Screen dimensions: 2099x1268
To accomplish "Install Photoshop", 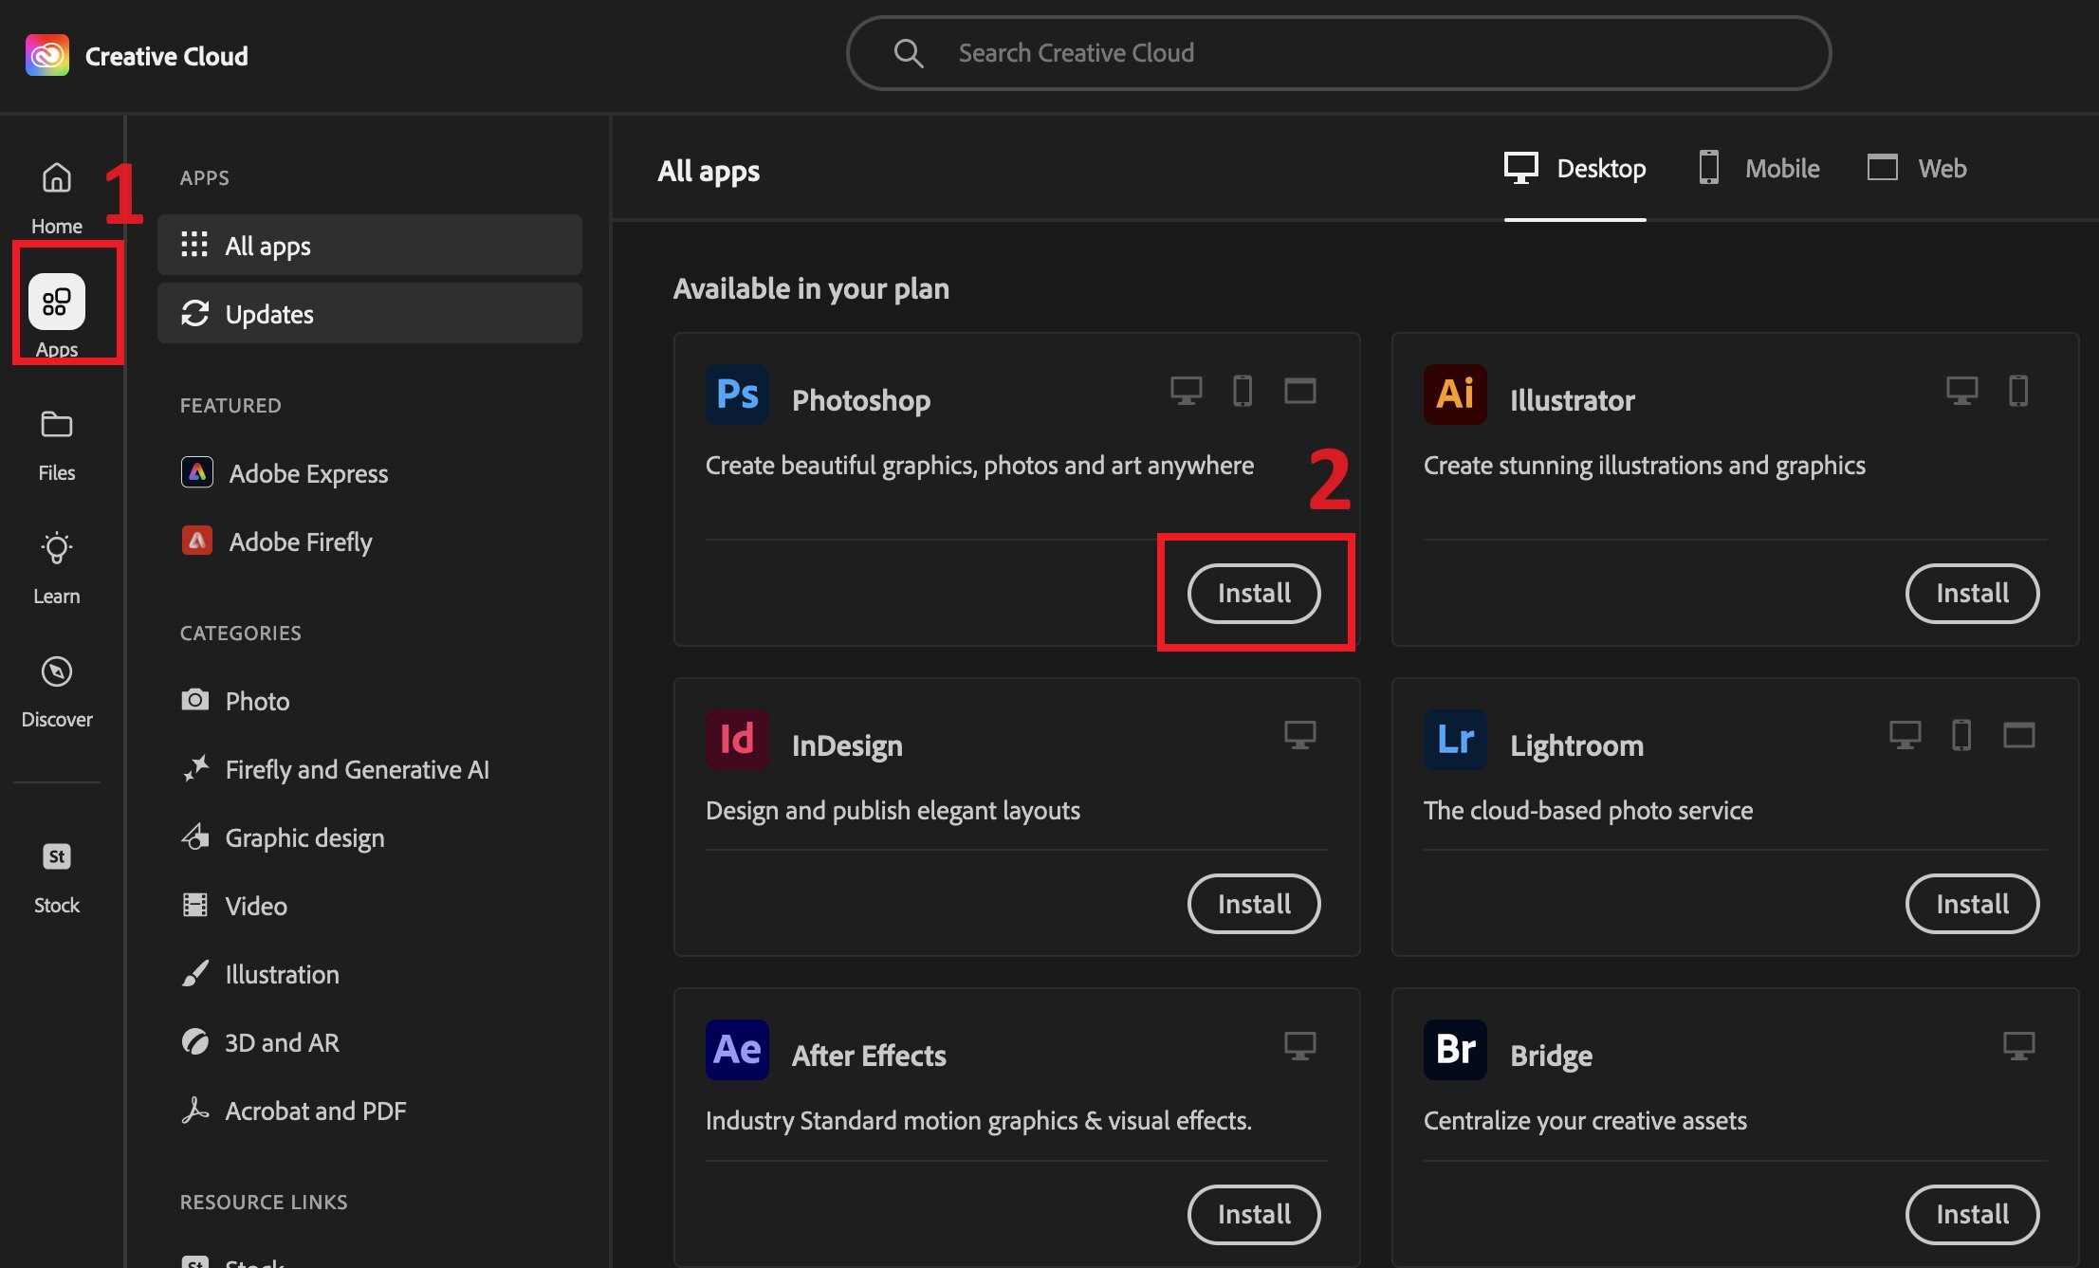I will [1253, 594].
